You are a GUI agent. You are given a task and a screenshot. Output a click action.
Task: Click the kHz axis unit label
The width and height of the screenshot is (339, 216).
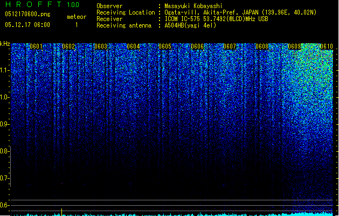[5, 44]
